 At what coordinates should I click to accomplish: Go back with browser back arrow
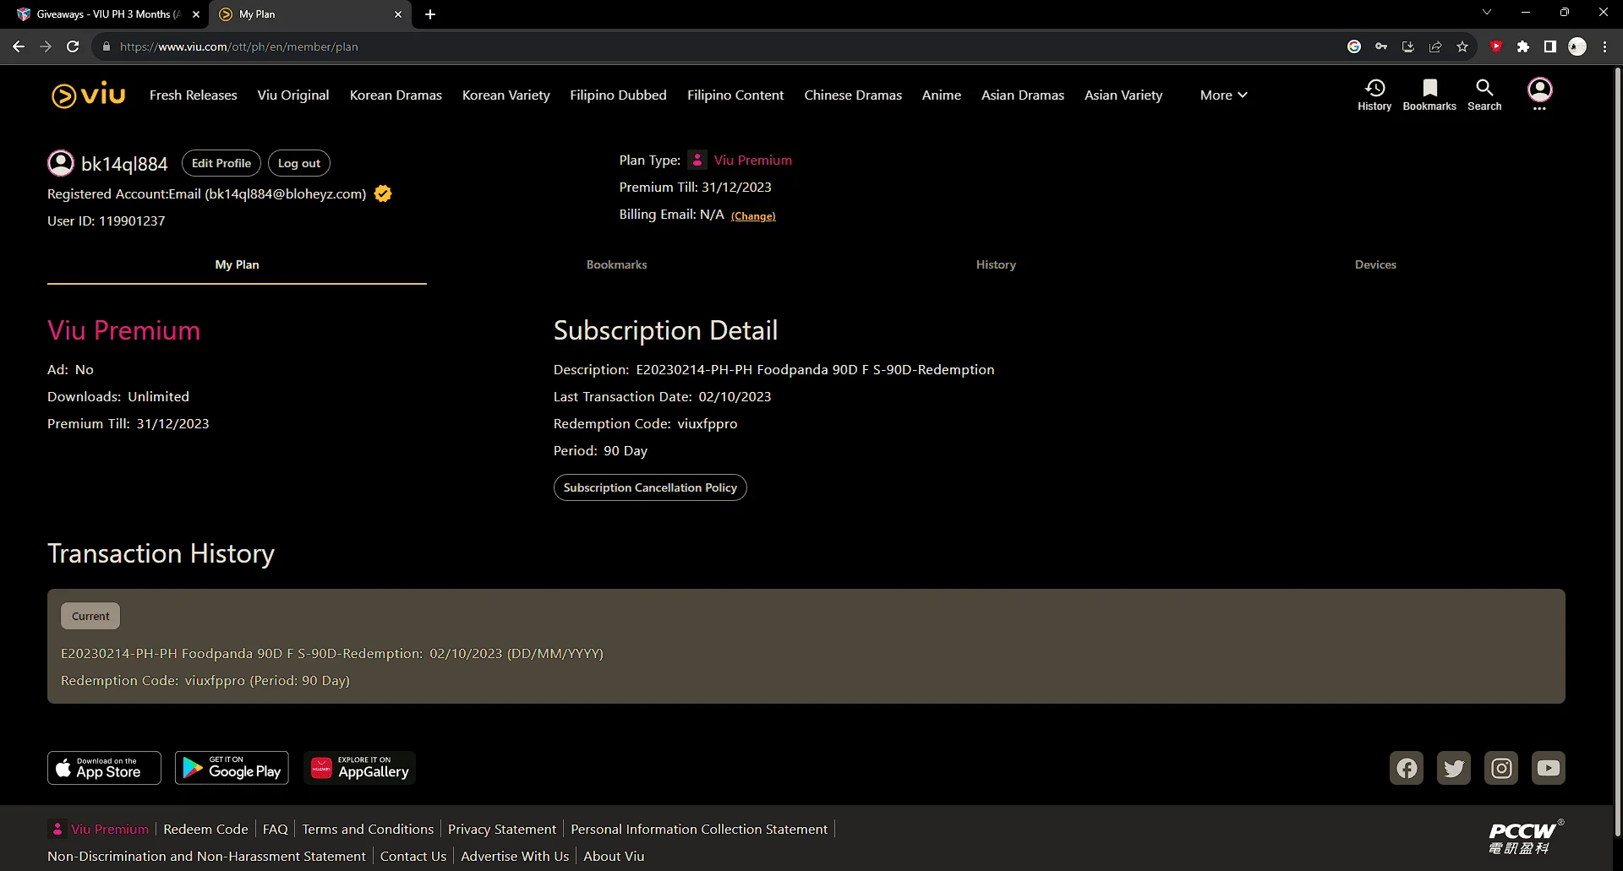pyautogui.click(x=19, y=46)
